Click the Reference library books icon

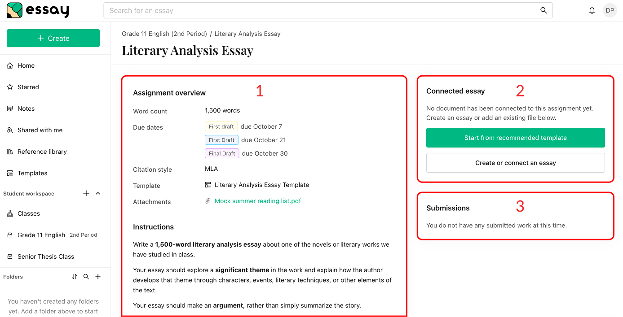[x=10, y=152]
